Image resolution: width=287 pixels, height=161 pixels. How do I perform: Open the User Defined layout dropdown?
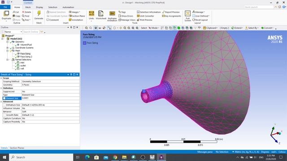[201, 16]
